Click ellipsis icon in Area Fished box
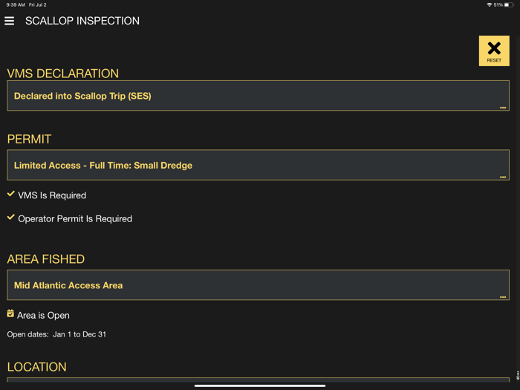Screen dimensions: 520x390 click(503, 297)
